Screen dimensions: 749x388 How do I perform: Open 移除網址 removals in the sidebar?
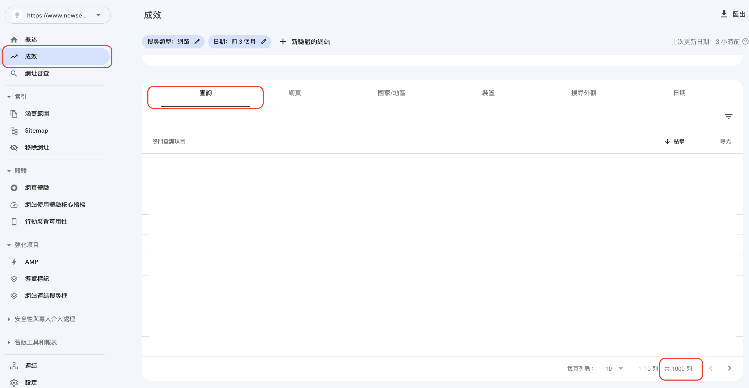(x=37, y=147)
